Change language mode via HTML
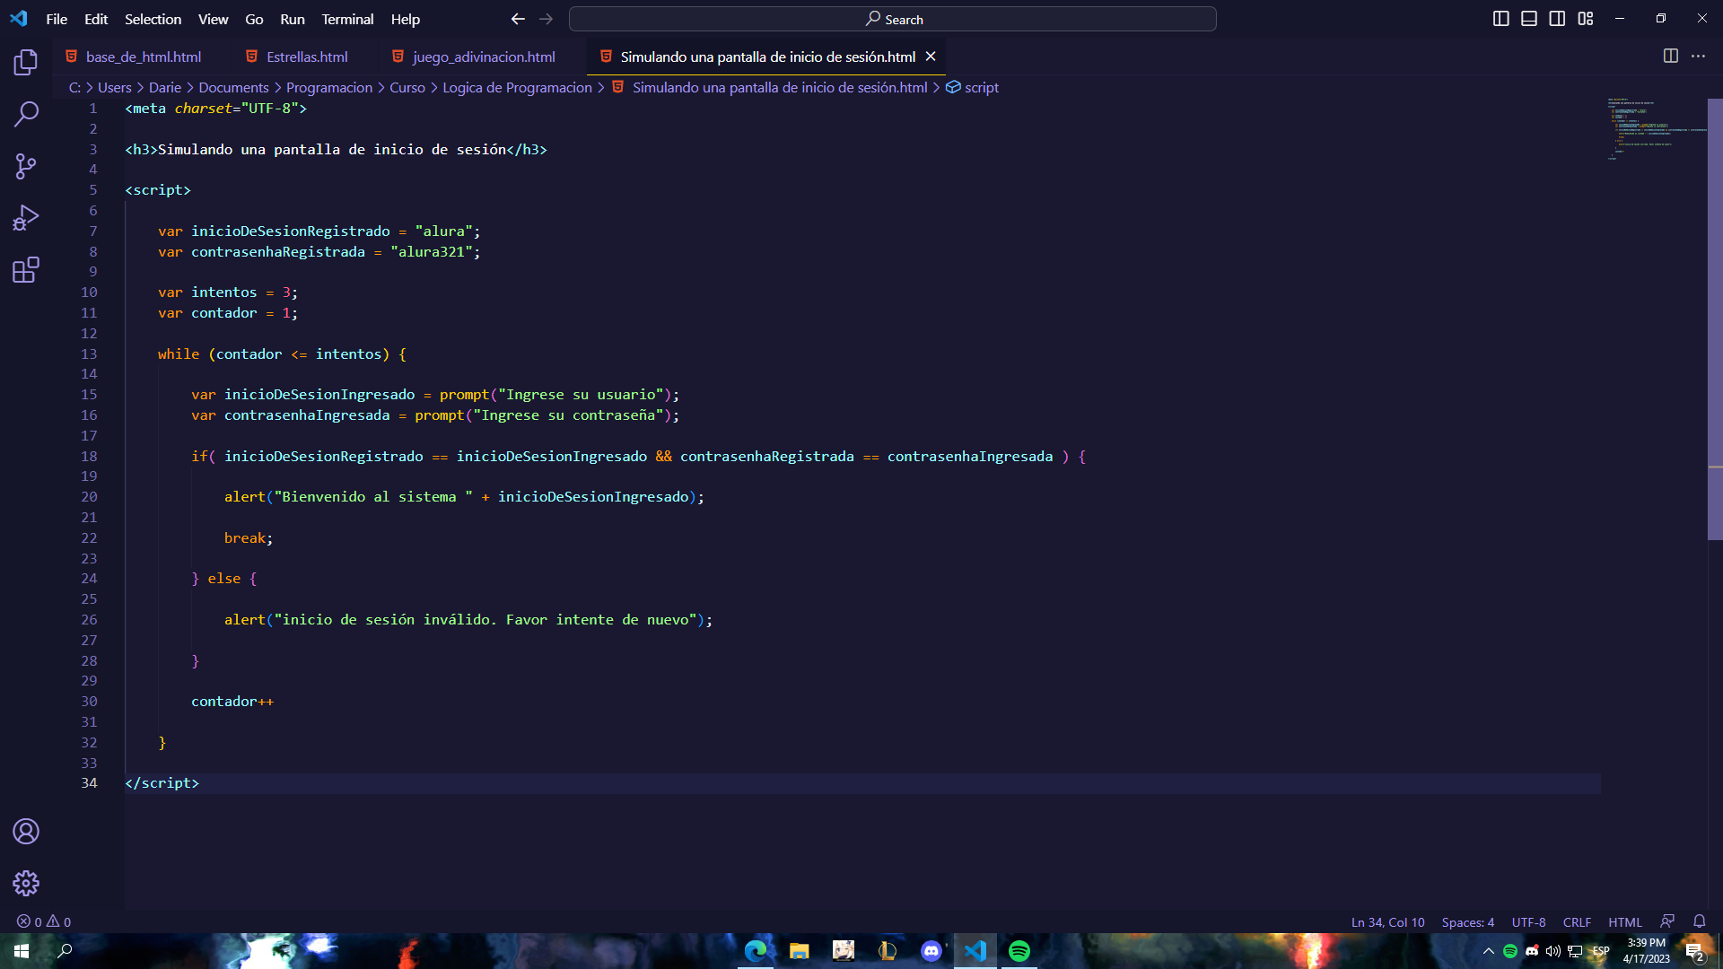 point(1624,921)
